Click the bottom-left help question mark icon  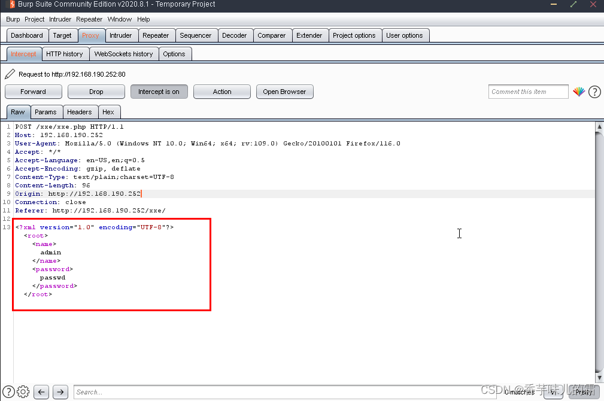click(8, 392)
